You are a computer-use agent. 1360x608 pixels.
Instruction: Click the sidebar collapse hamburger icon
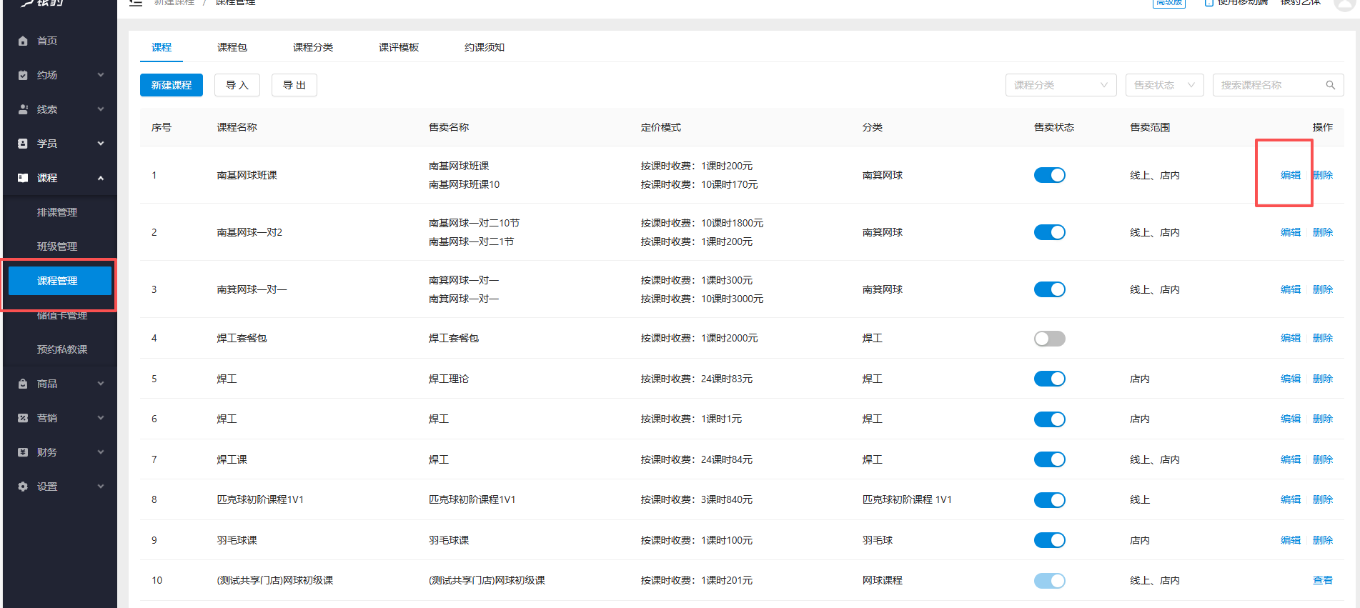coord(136,3)
